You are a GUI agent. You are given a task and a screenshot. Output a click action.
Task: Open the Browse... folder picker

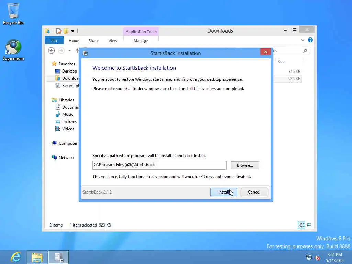pos(245,165)
